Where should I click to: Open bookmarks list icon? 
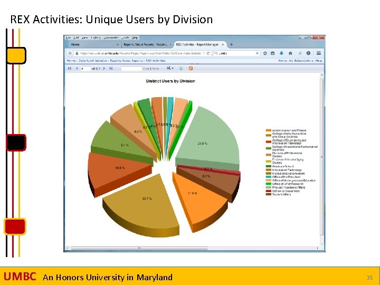point(273,53)
